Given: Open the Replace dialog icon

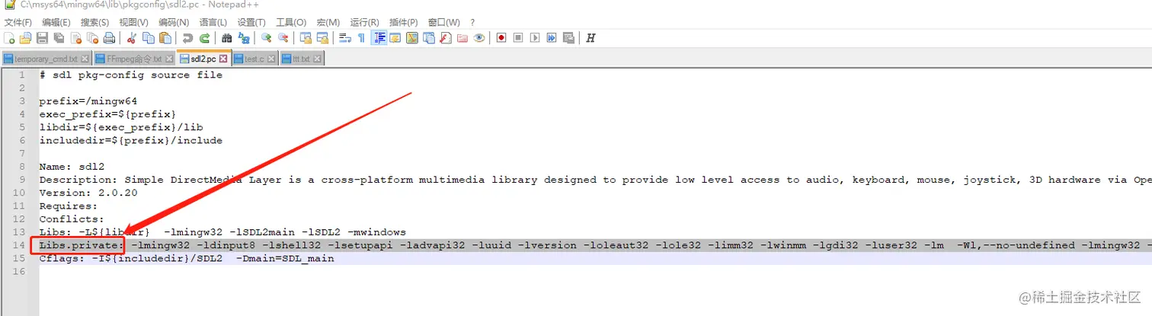Looking at the screenshot, I should pyautogui.click(x=244, y=38).
